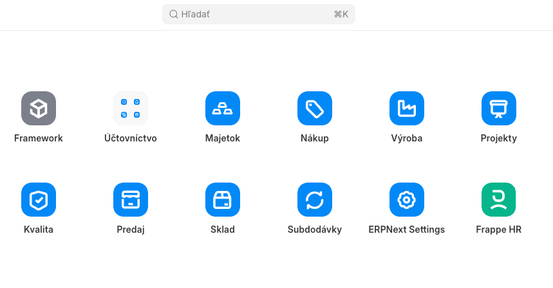Open the Predaj storefront icon

click(131, 200)
